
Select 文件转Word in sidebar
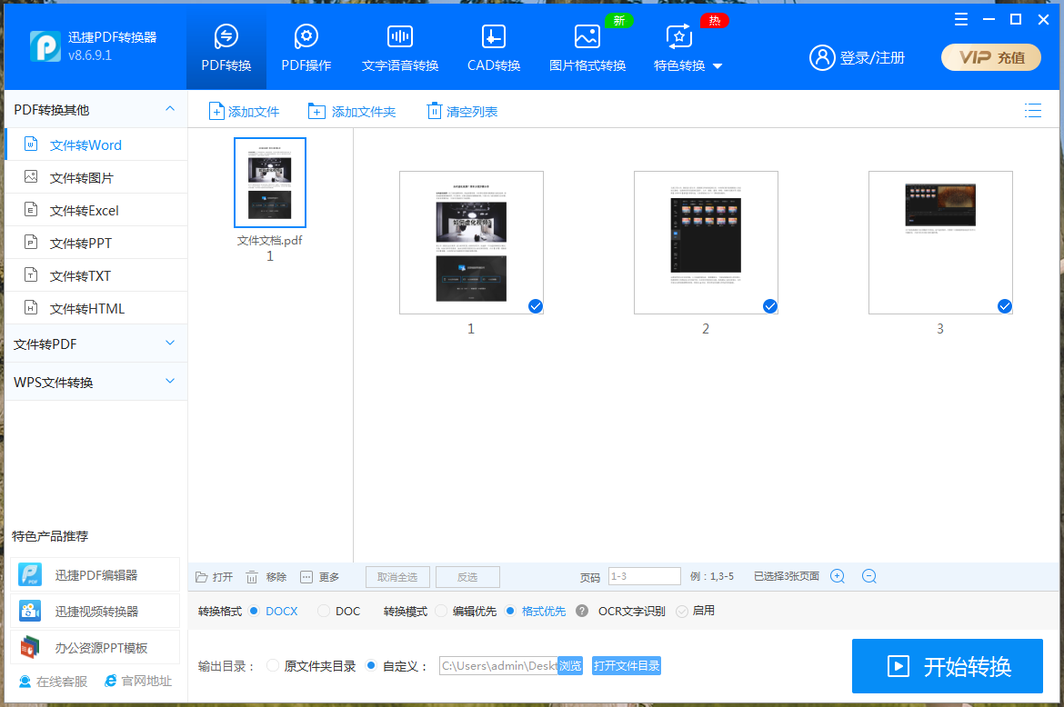95,145
